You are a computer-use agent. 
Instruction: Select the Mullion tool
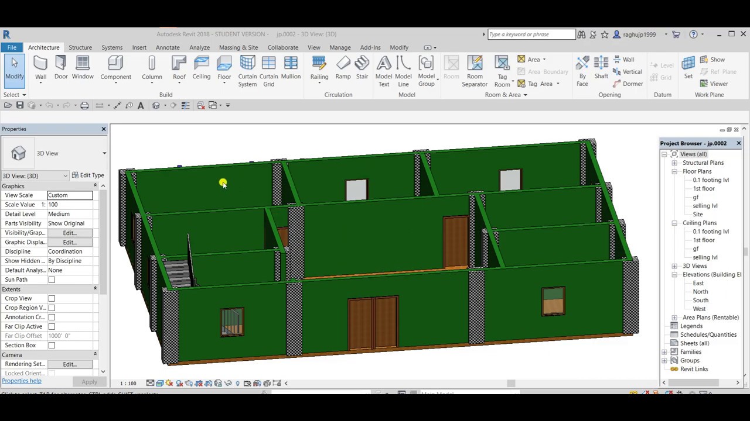click(291, 68)
